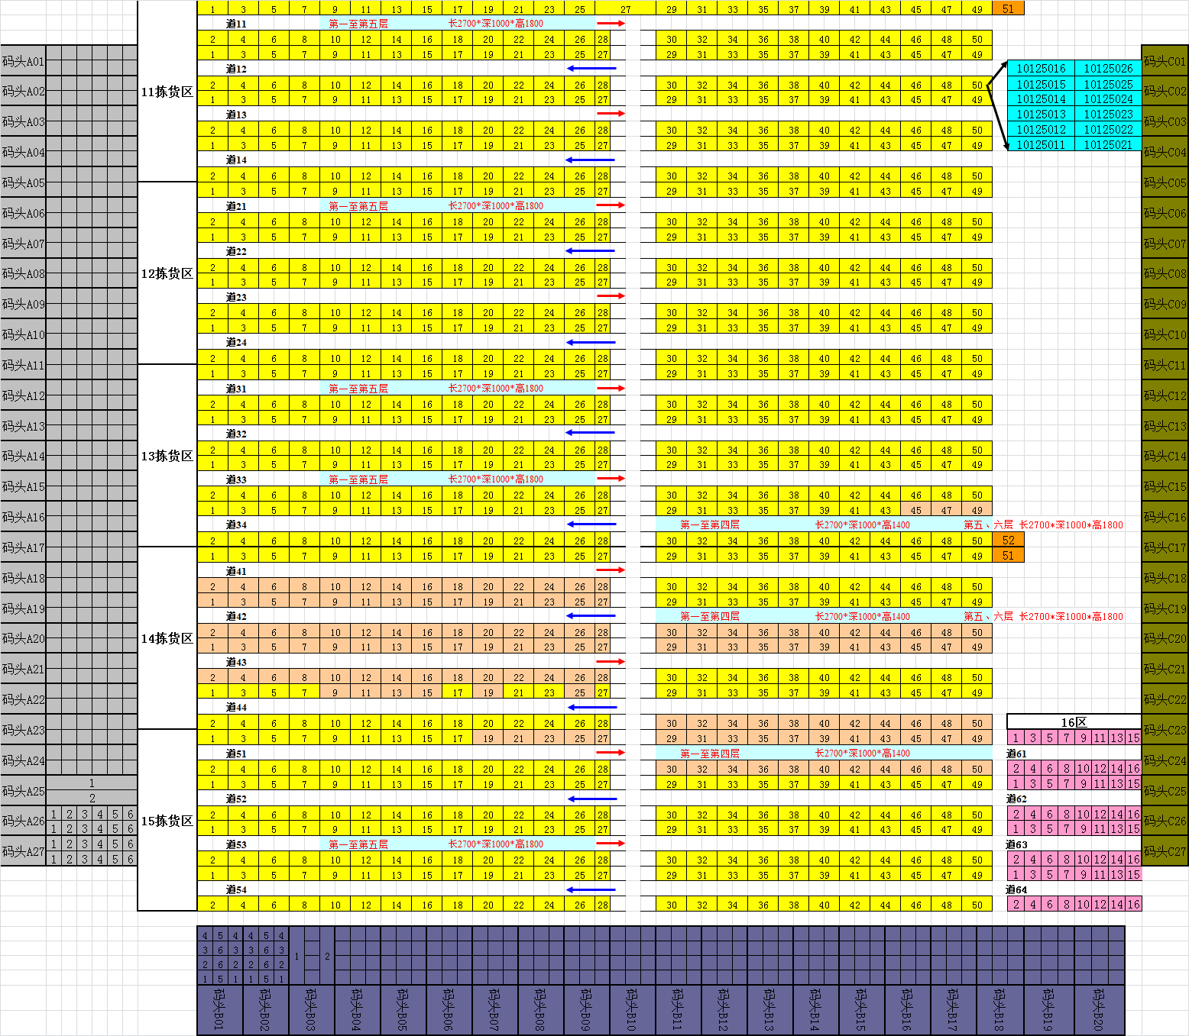This screenshot has width=1189, height=1036.
Task: Click the 码头C22 dock label
Action: 1165,699
